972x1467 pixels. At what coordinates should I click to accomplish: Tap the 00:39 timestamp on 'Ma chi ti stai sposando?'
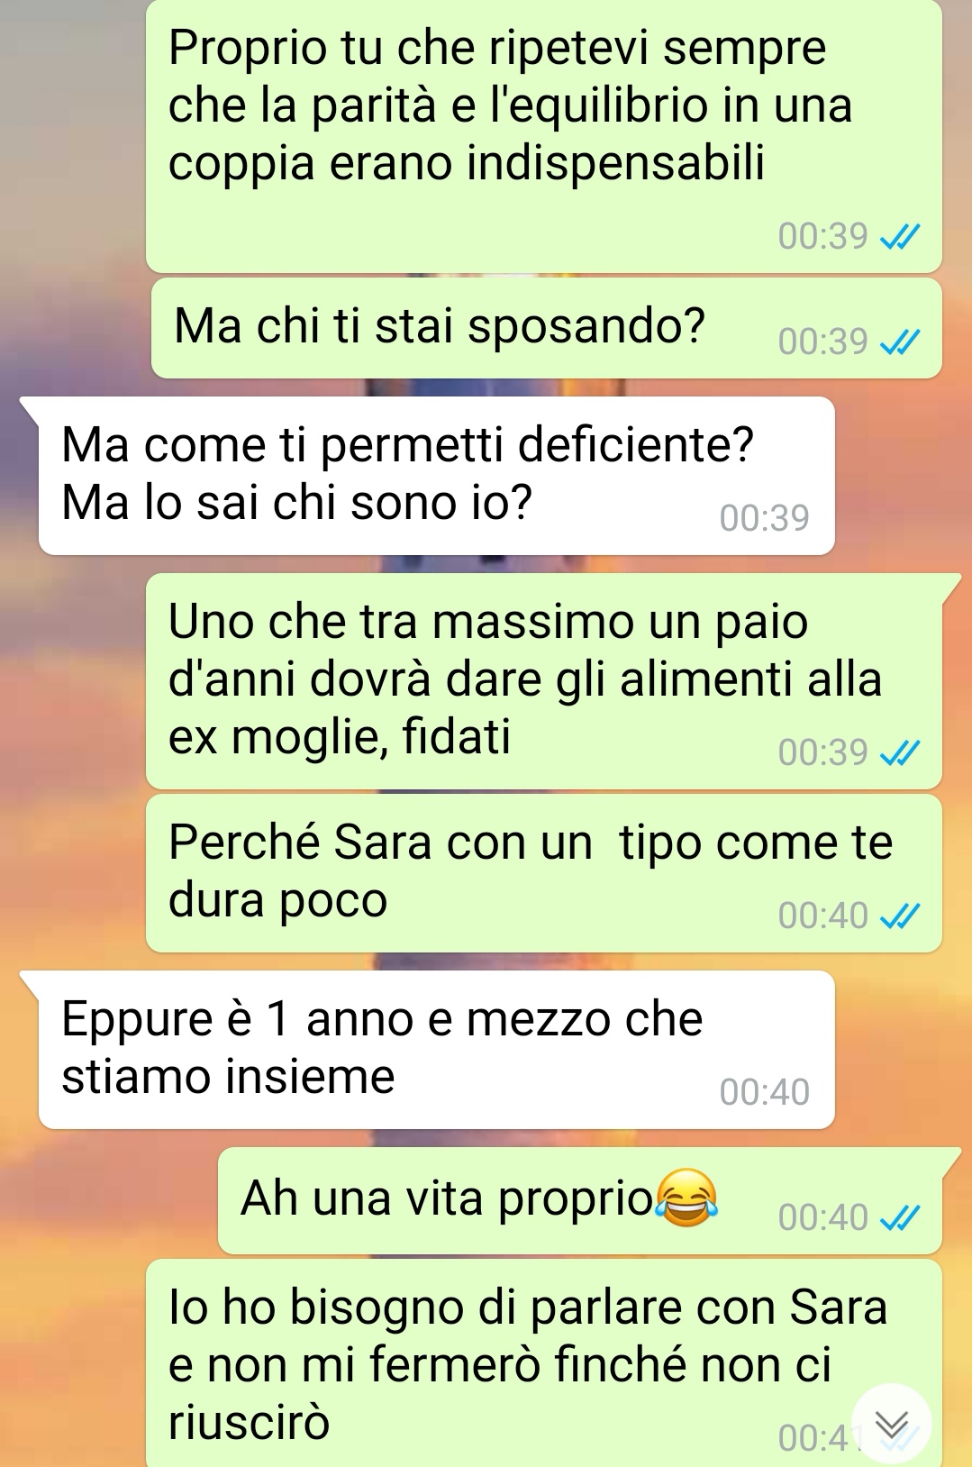pyautogui.click(x=822, y=342)
